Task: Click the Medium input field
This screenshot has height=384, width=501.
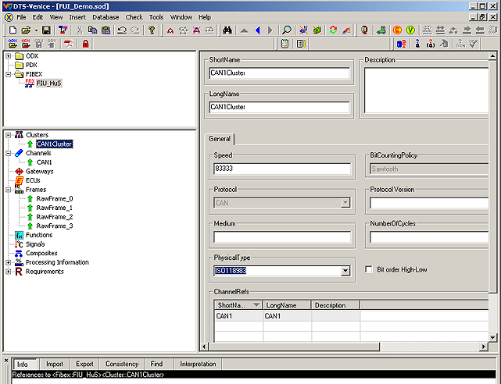Action: tap(282, 237)
